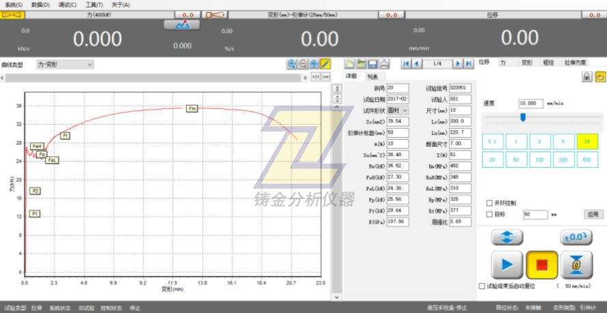Click the save floppy disk icon

(x=373, y=64)
